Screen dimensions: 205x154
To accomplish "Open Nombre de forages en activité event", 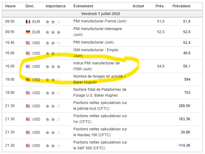I will pyautogui.click(x=100, y=79).
